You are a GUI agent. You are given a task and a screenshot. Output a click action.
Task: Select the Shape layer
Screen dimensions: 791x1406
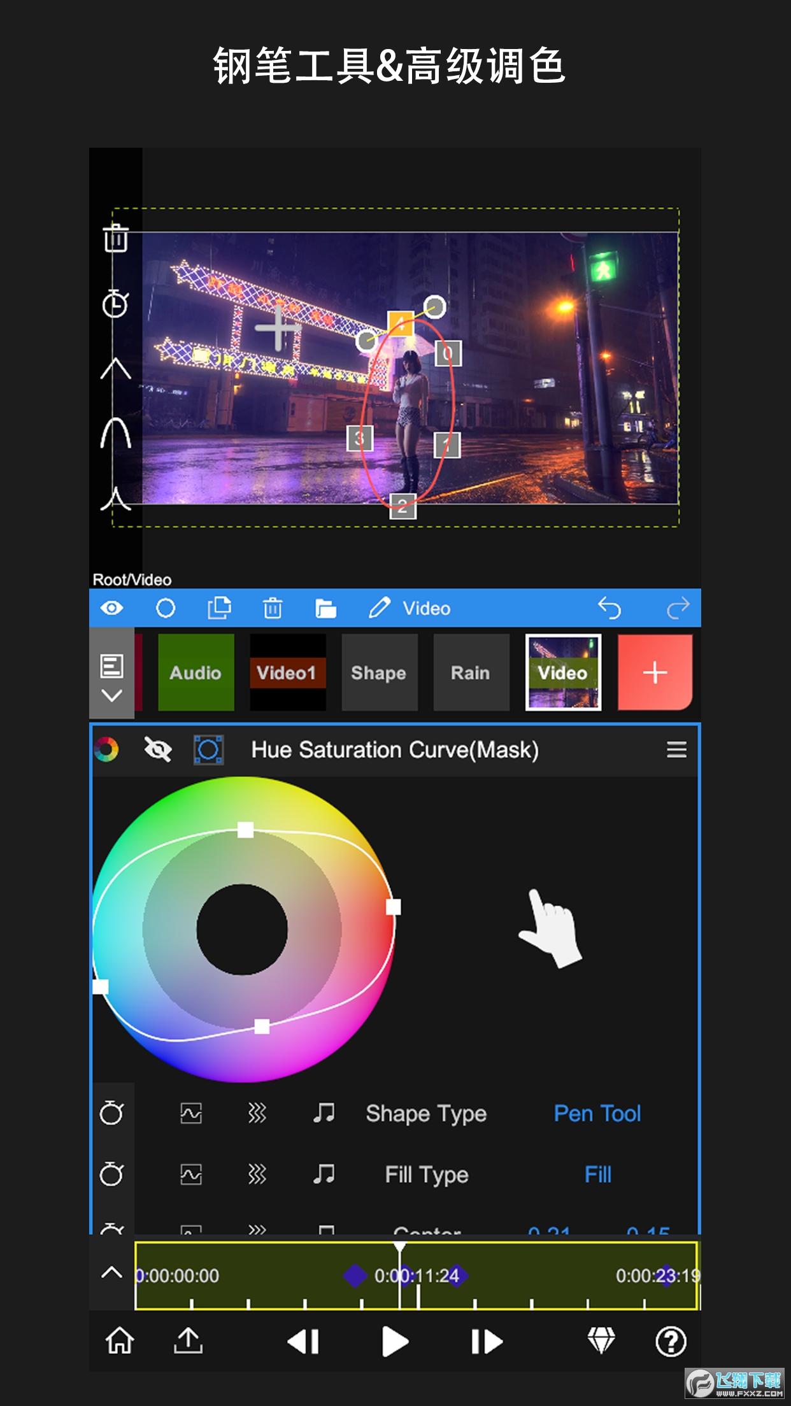point(379,672)
